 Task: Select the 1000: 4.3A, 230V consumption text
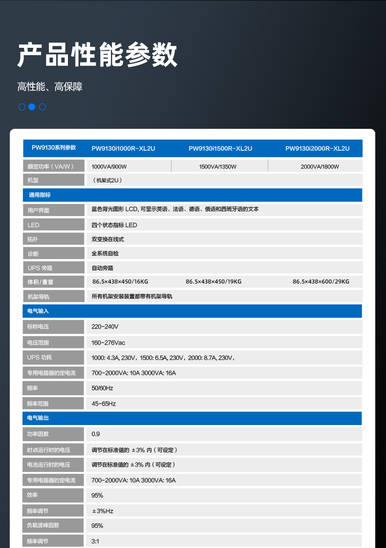[163, 358]
